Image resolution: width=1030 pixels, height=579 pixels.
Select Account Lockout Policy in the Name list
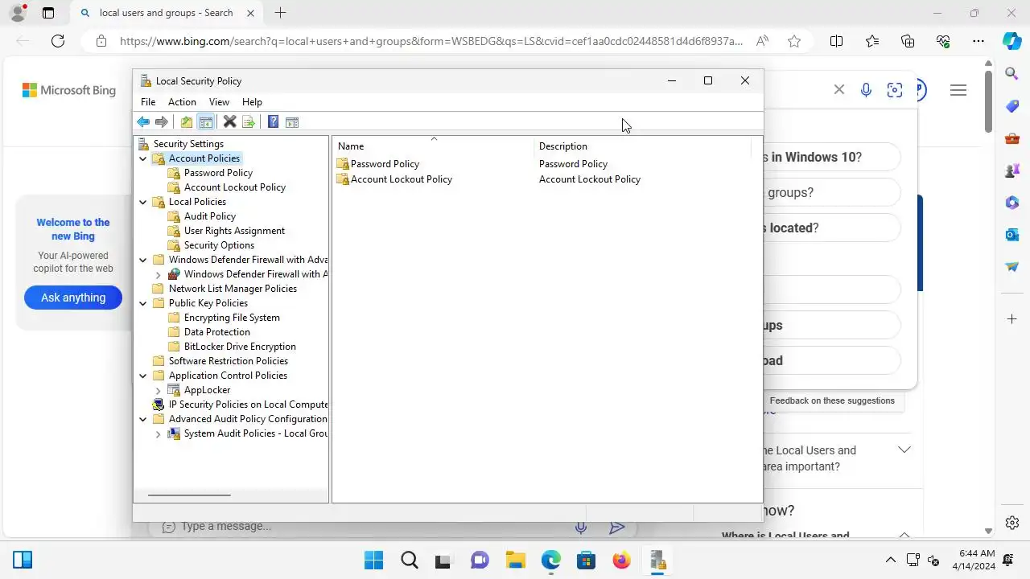tap(402, 179)
